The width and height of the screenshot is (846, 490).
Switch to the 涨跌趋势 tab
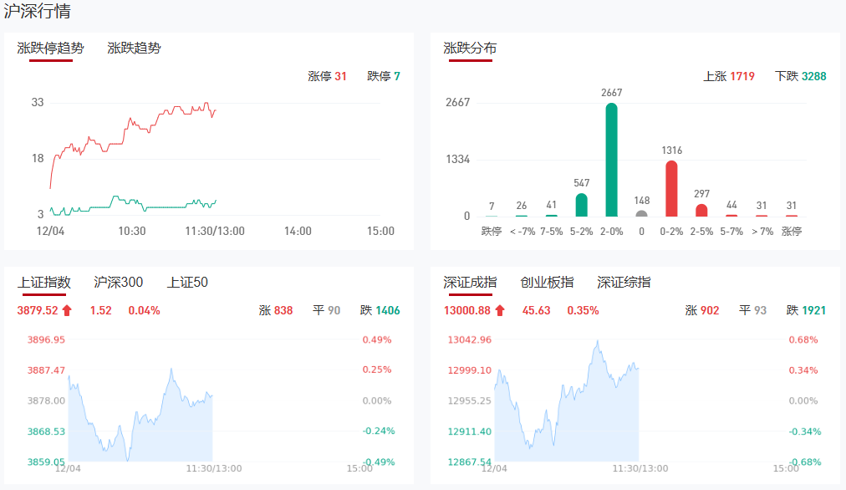[134, 48]
